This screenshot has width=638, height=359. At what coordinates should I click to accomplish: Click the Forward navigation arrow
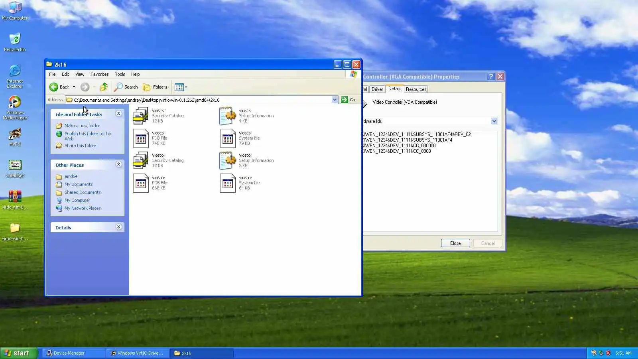[x=85, y=87]
